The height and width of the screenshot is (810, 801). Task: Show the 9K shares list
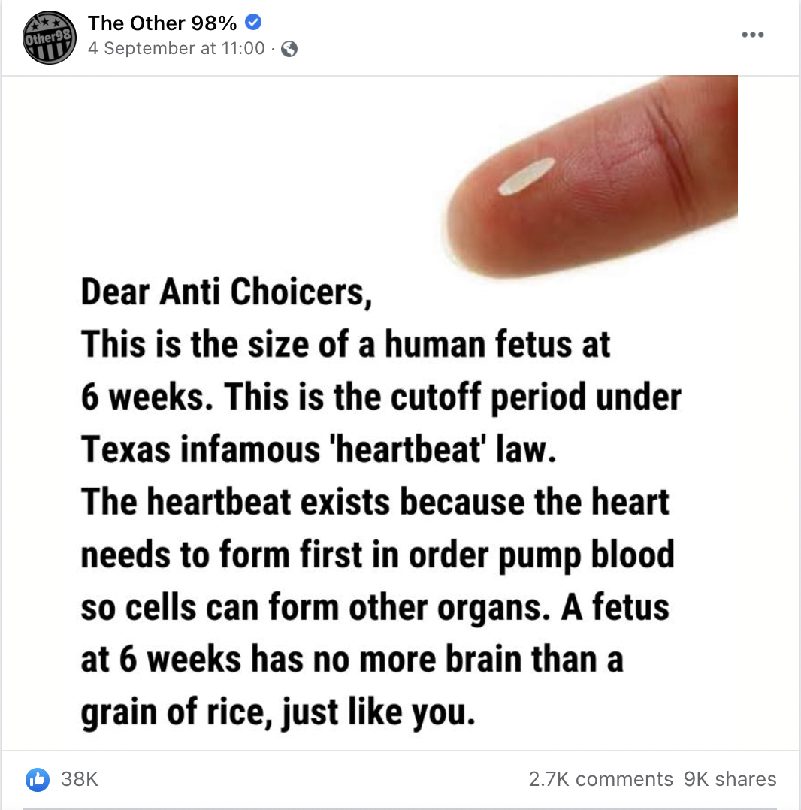(x=730, y=779)
